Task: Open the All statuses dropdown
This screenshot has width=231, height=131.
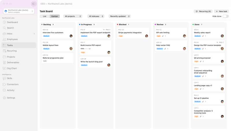Action: 96,16
